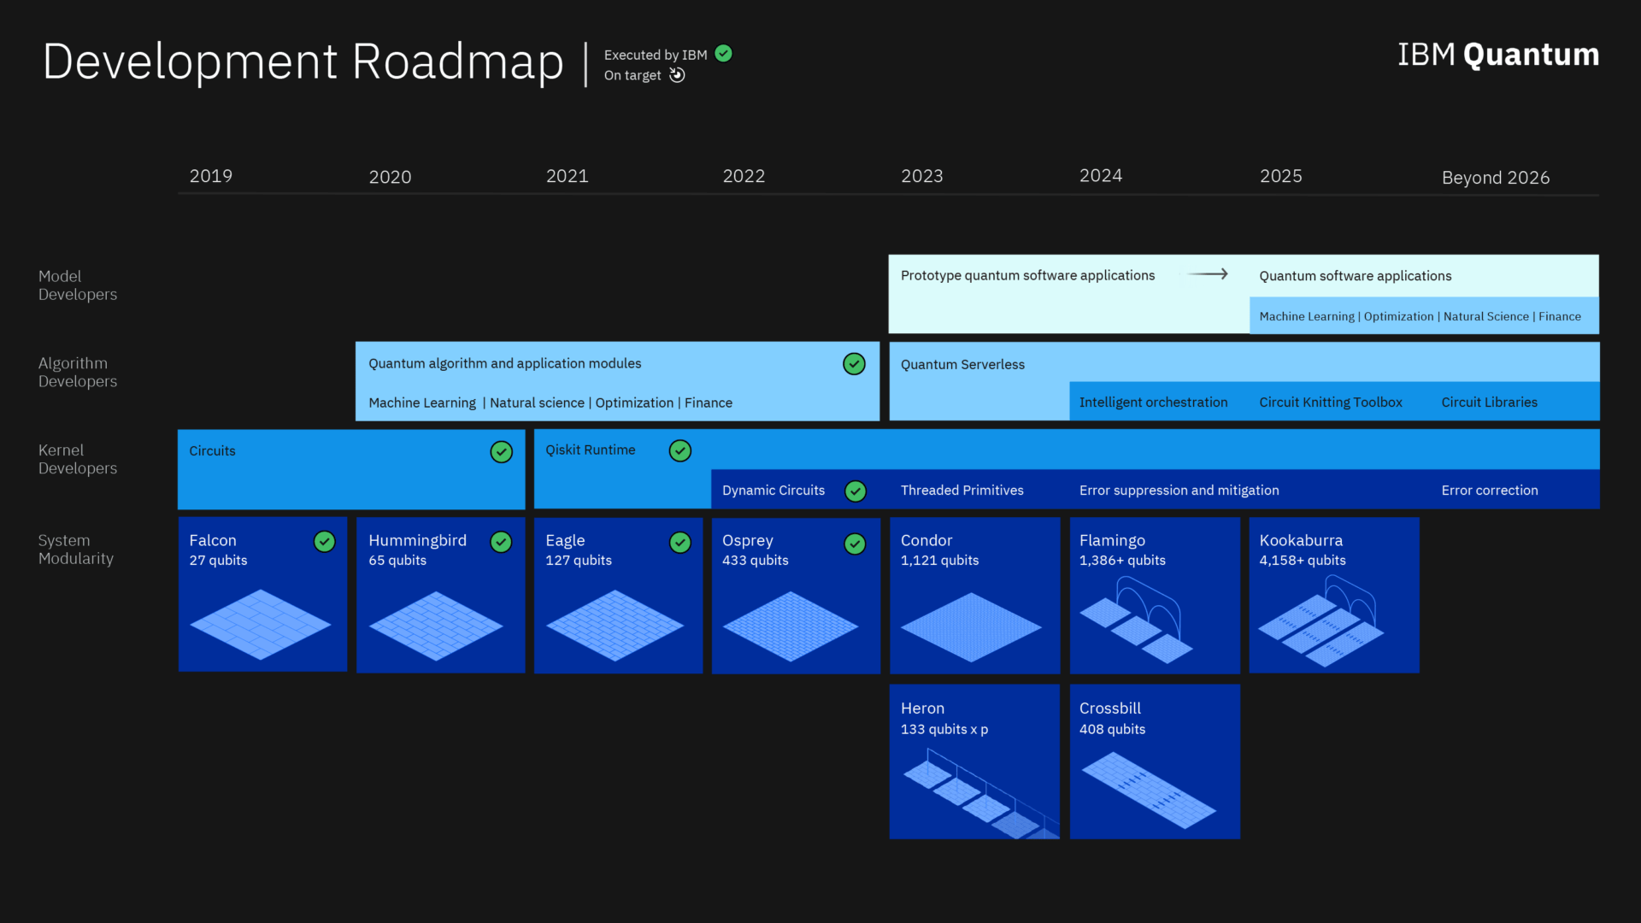Click the Qiskit Runtime checkmark icon
Viewport: 1641px width, 923px height.
[x=682, y=450]
